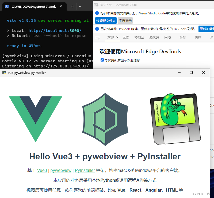Click the Hello Vue3 + pywebview + PyInstaller heading
Viewport: 214px width, 198px height.
pyautogui.click(x=105, y=156)
